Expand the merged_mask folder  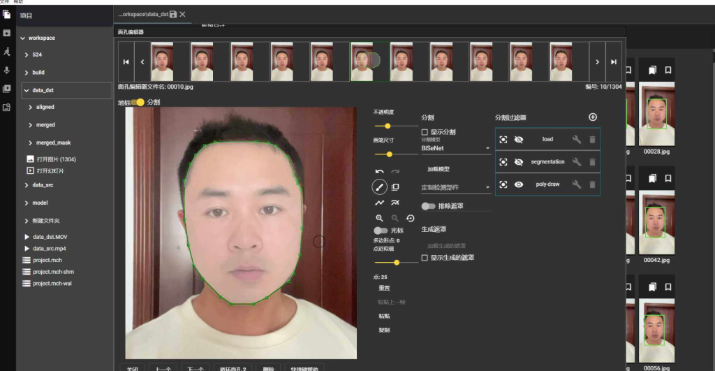click(53, 143)
